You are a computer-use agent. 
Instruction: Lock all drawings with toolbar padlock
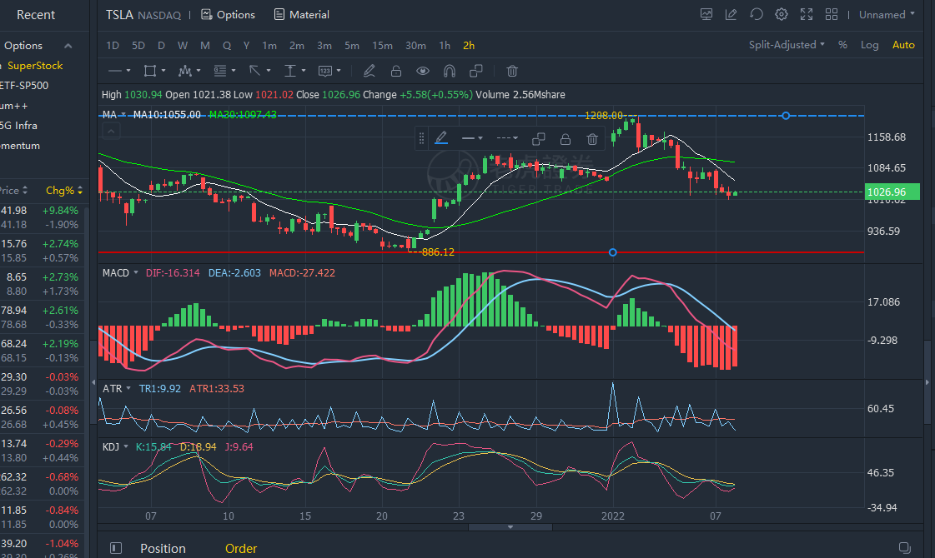(396, 71)
